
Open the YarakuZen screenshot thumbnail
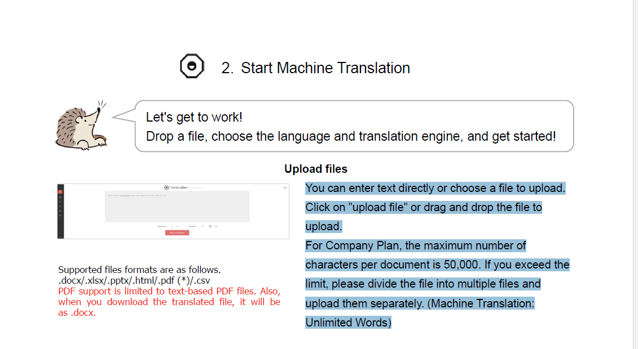(173, 211)
